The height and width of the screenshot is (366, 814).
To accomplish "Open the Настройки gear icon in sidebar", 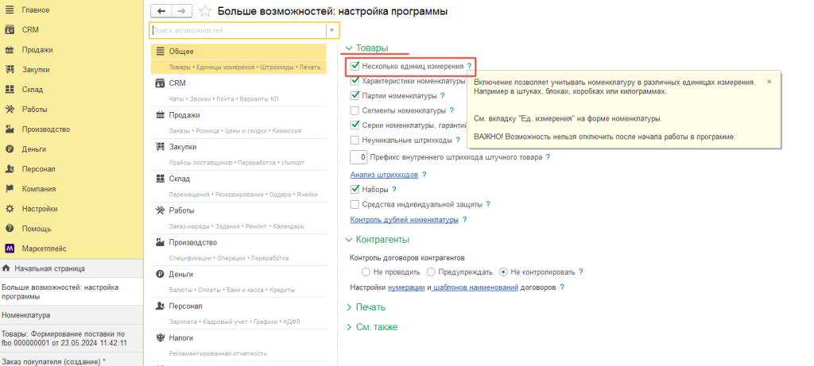I will click(x=9, y=209).
